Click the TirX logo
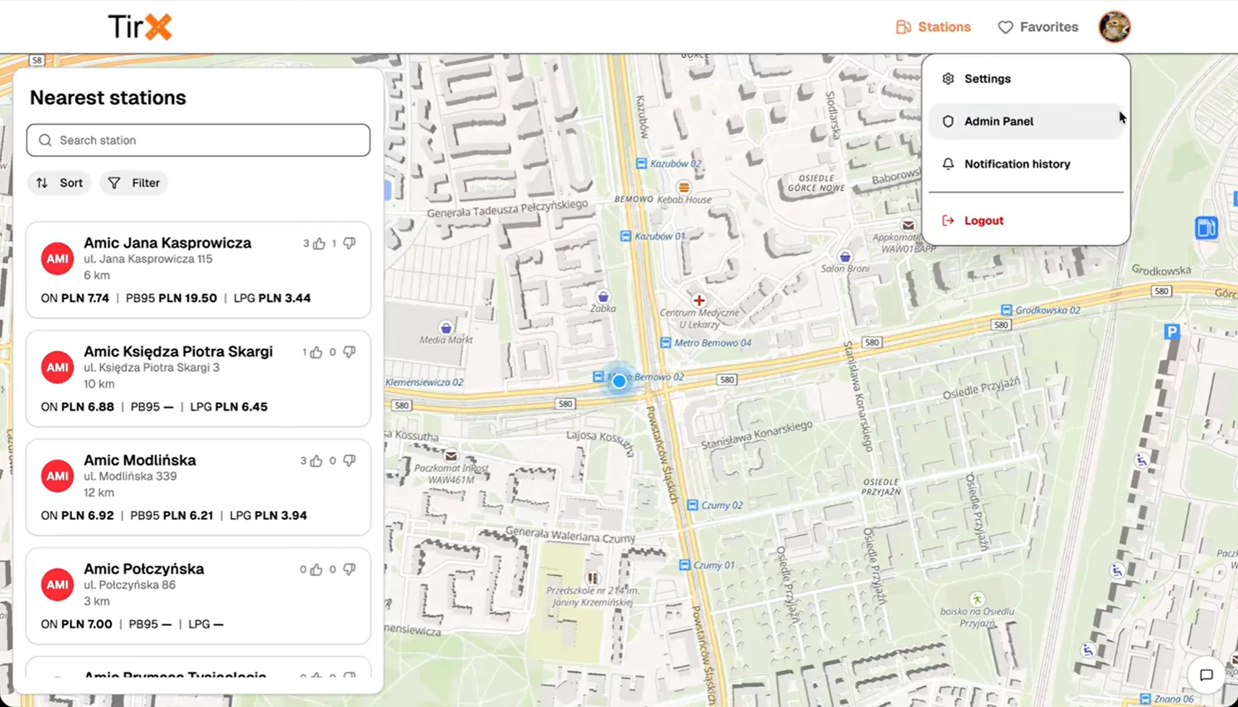The image size is (1238, 707). 140,27
